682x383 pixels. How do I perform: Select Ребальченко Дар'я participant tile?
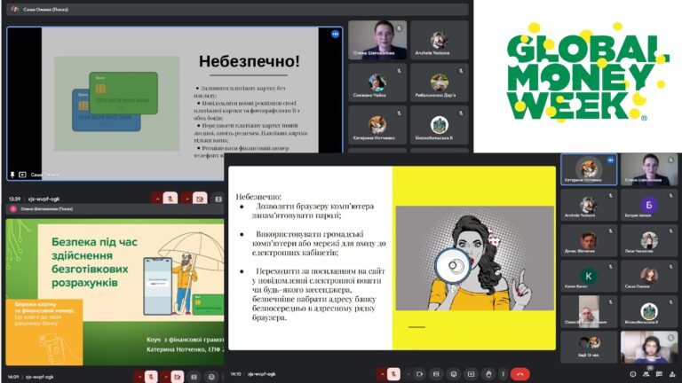[x=440, y=82]
